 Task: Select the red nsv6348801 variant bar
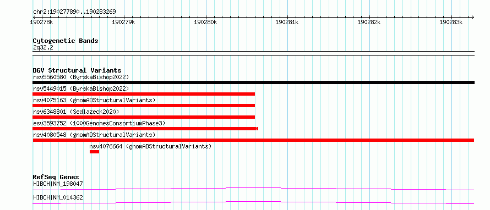(144, 117)
